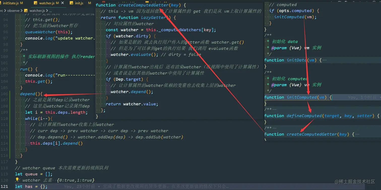Click 'this.deps[i].depend()' on line 114
This screenshot has width=381, height=190.
pos(56,143)
